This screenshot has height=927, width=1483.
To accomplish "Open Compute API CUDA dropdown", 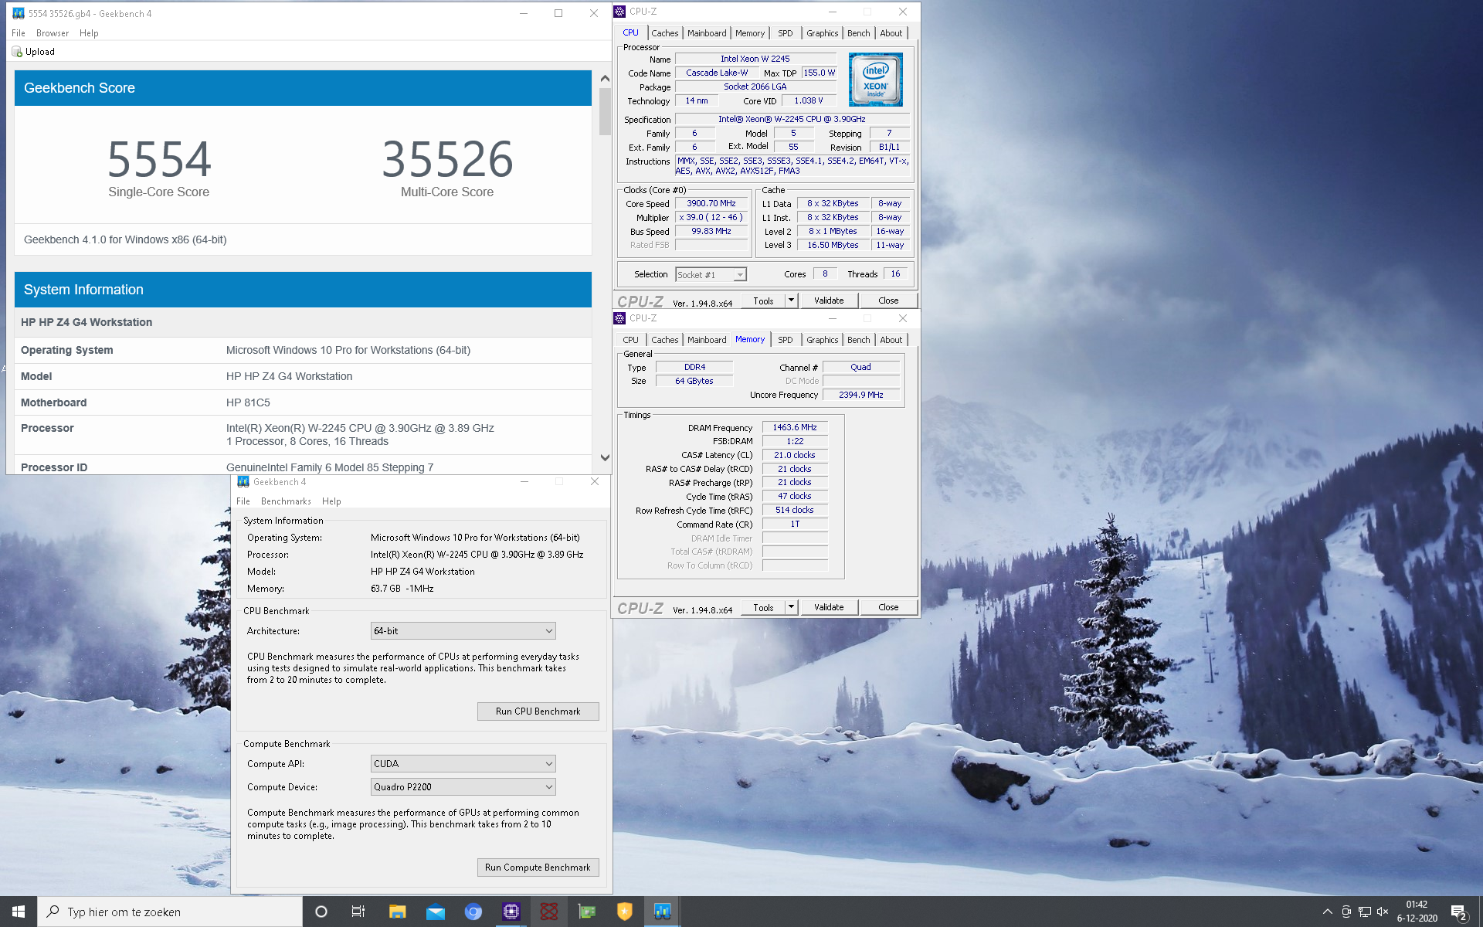I will 463,764.
